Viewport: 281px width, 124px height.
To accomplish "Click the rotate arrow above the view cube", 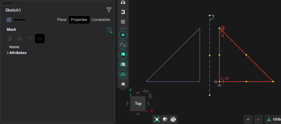I will click(x=145, y=91).
